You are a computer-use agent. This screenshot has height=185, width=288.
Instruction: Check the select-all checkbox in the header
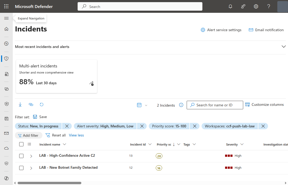[21, 144]
